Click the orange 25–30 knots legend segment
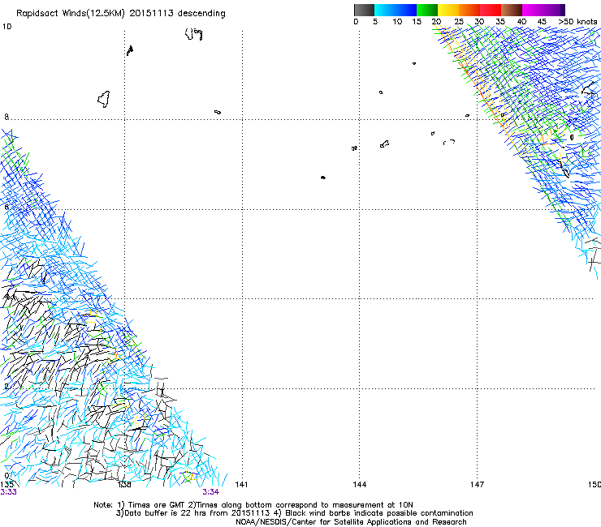The width and height of the screenshot is (601, 527). tap(469, 10)
